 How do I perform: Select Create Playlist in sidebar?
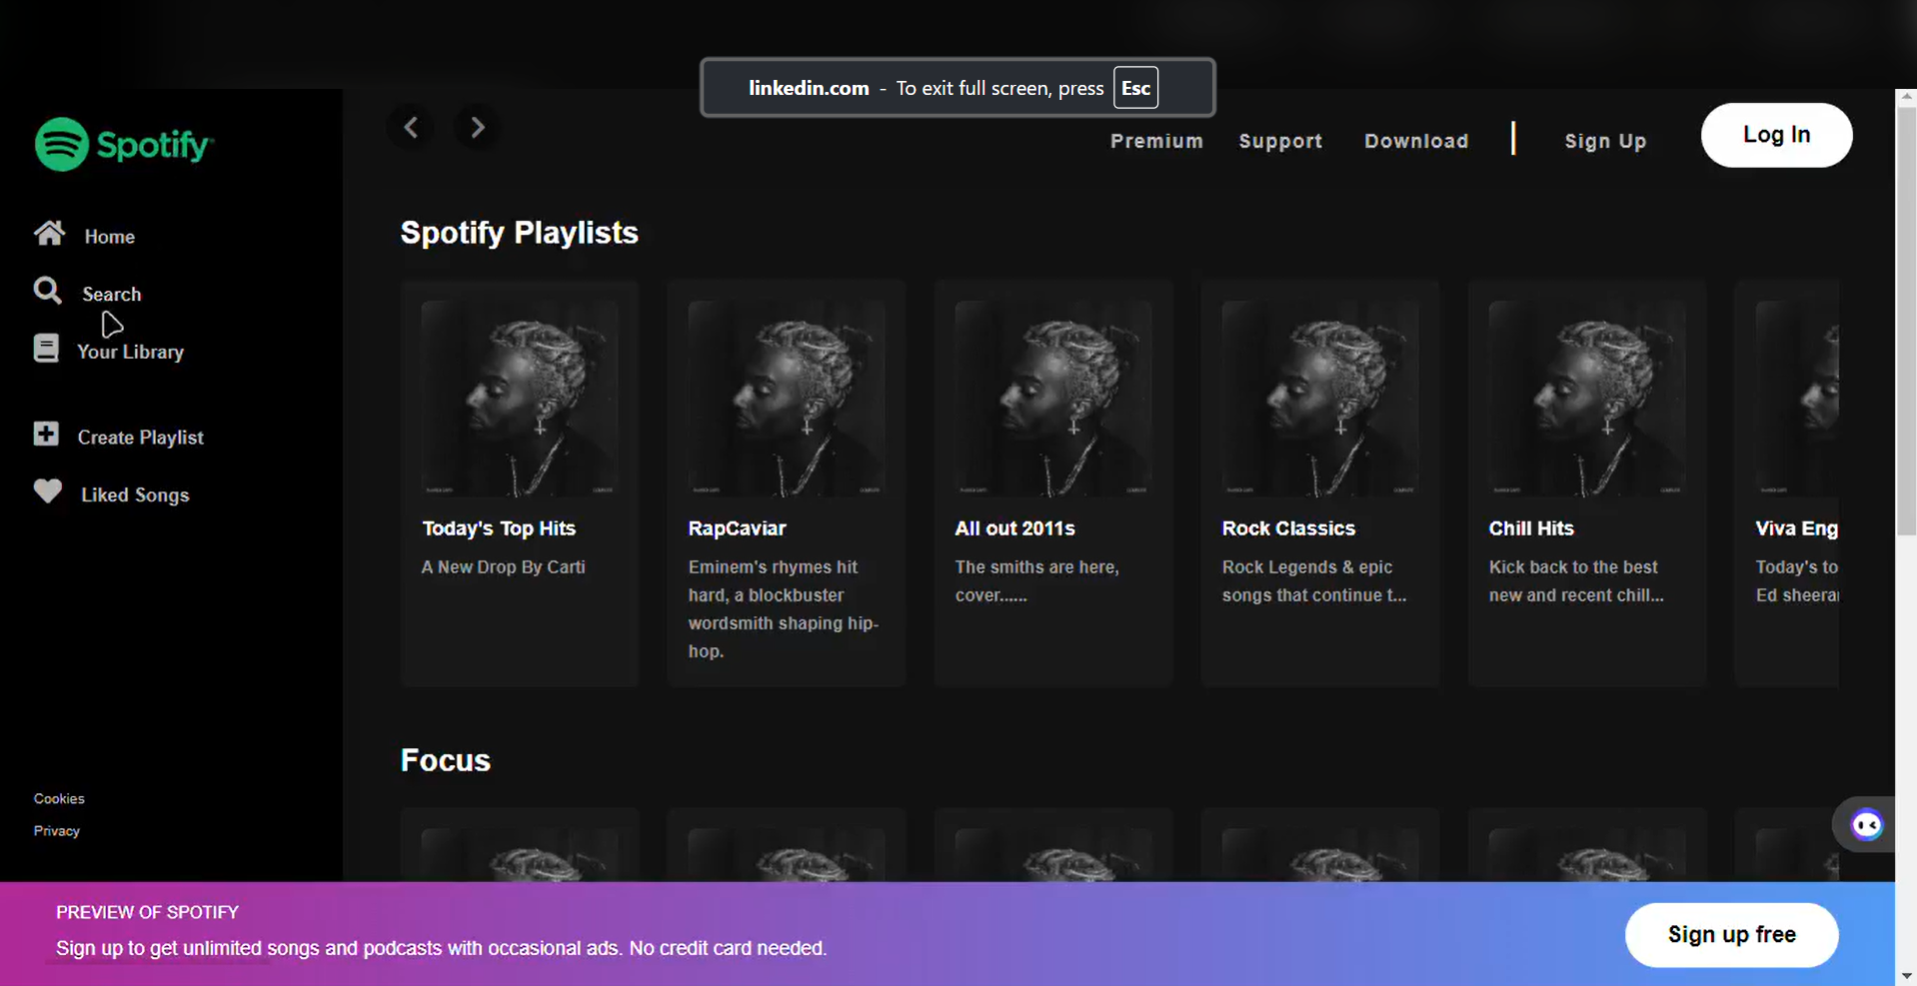141,438
